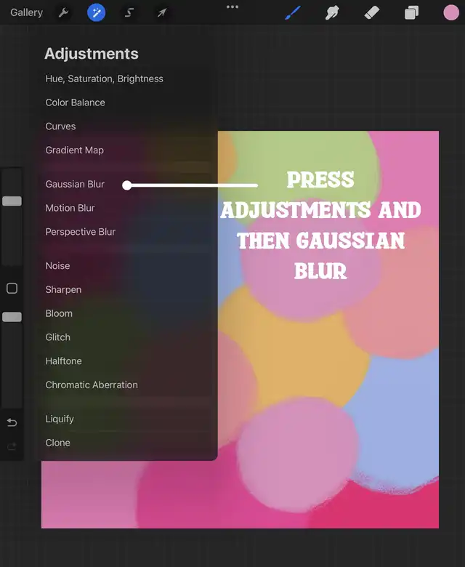
Task: Choose Gaussian Blur from Adjustments
Action: [x=75, y=185]
